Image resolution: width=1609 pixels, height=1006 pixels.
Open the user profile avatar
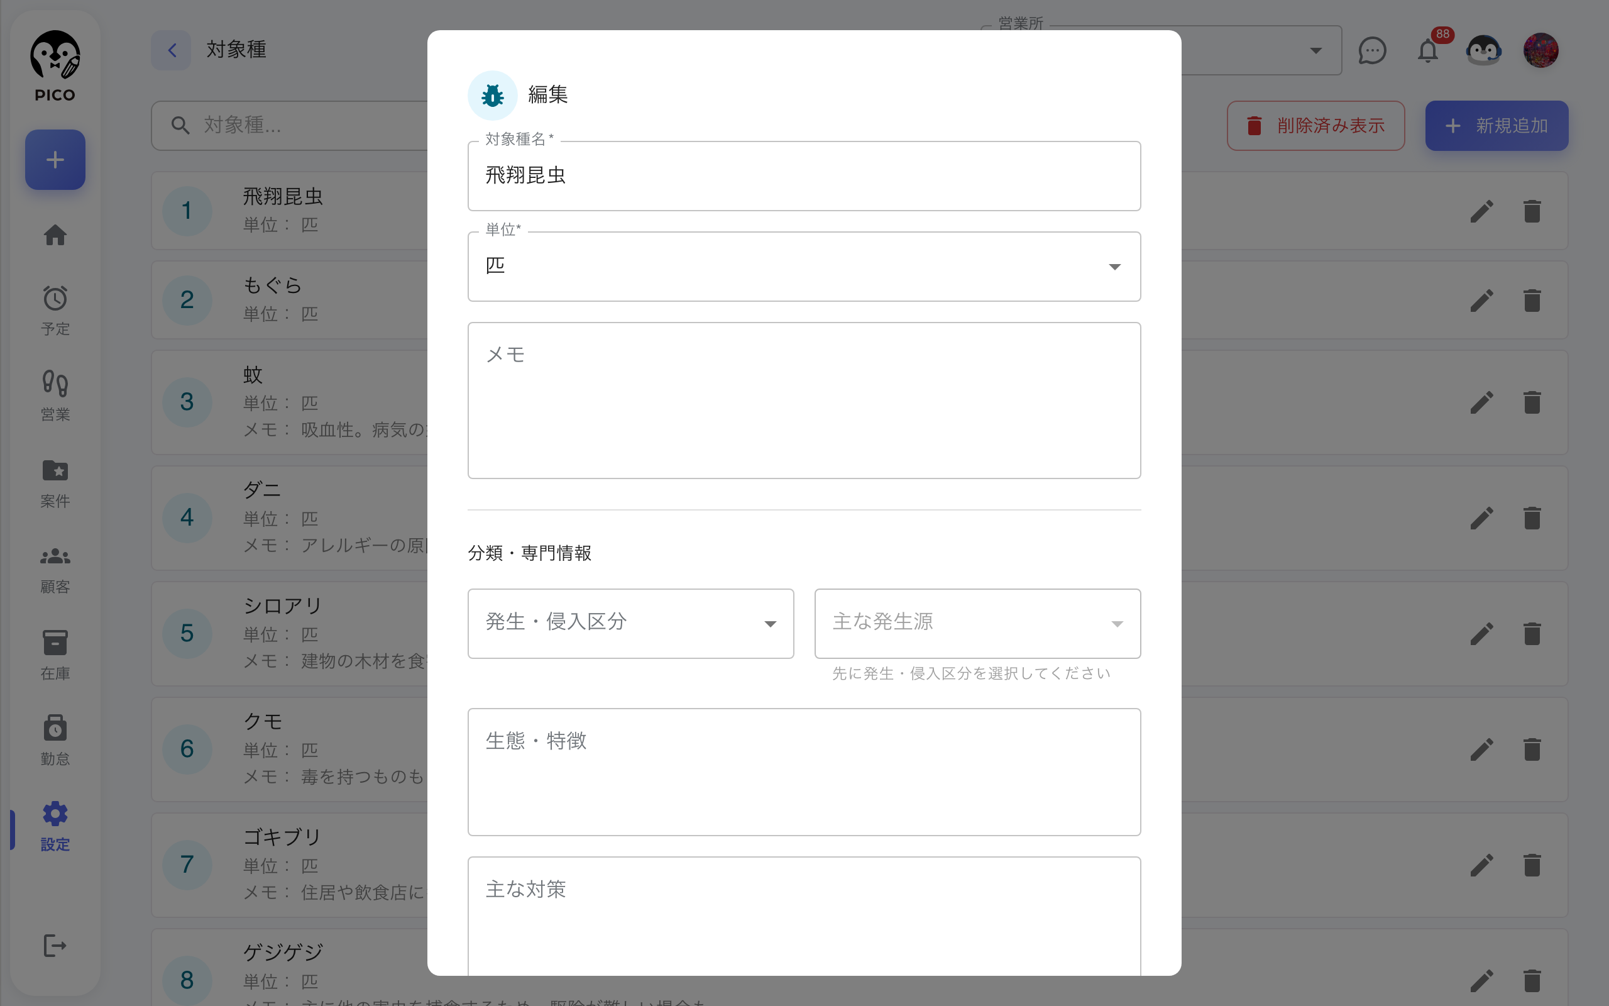(x=1540, y=50)
